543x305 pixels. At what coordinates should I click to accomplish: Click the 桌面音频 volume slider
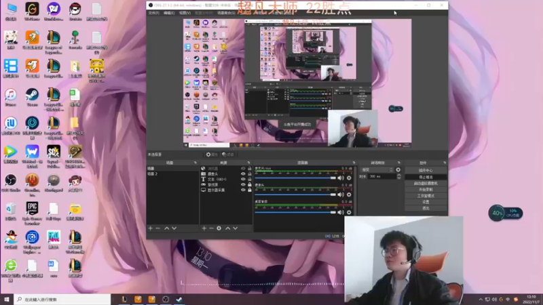[295, 212]
